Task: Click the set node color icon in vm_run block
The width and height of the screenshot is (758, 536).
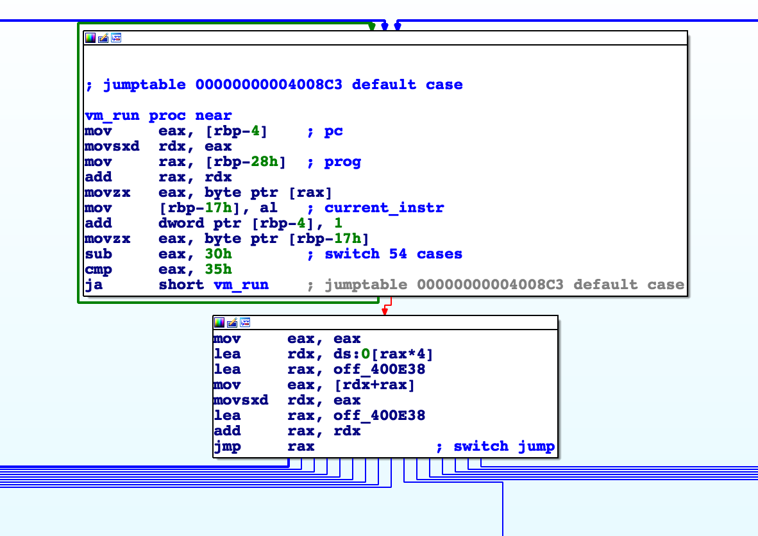Action: click(90, 38)
